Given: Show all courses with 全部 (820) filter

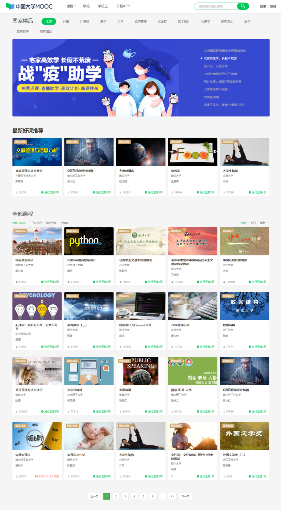Looking at the screenshot, I should 19,223.
